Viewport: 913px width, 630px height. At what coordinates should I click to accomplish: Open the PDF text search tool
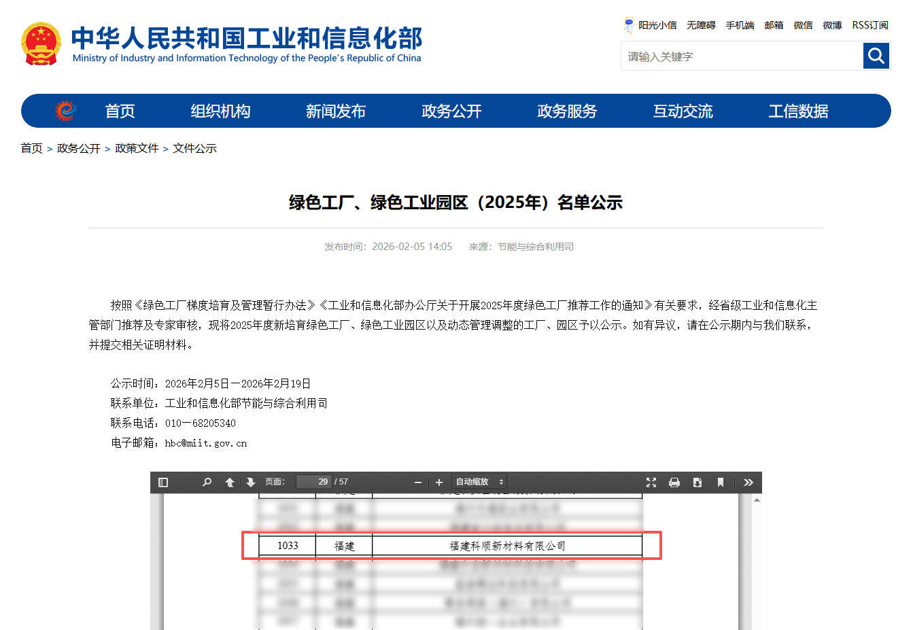coord(207,482)
